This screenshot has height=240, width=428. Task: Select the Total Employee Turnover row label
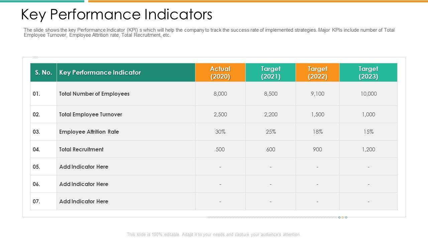(x=91, y=114)
